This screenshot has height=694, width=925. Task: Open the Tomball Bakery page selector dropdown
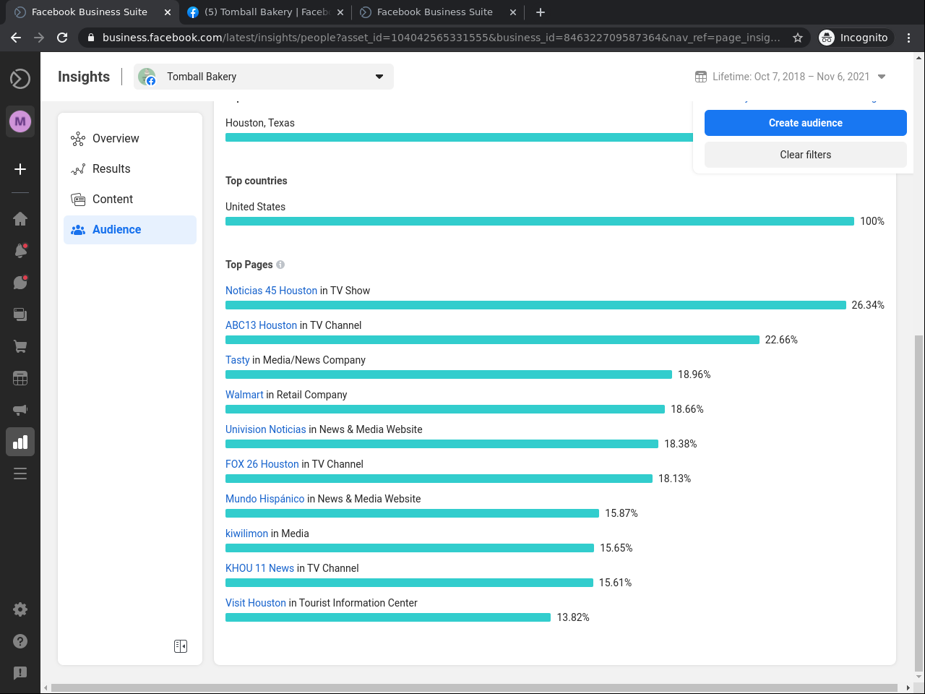pyautogui.click(x=264, y=77)
